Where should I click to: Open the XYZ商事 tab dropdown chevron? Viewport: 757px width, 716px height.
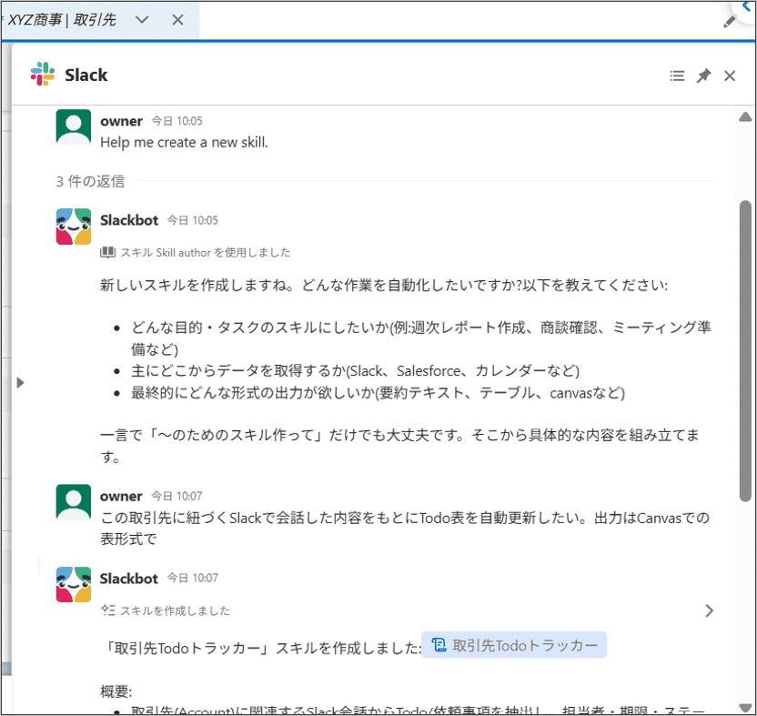click(x=142, y=20)
